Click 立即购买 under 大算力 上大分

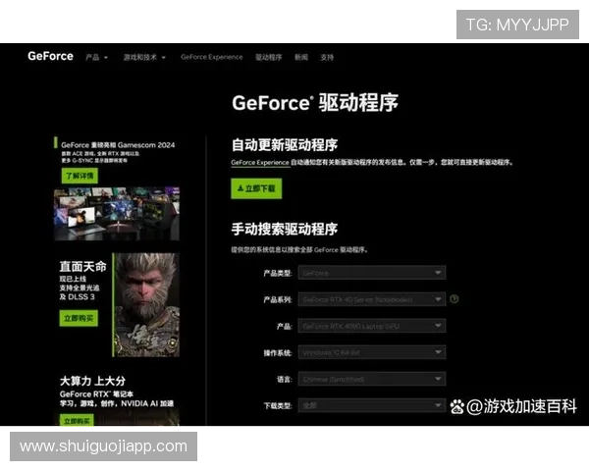pos(77,420)
